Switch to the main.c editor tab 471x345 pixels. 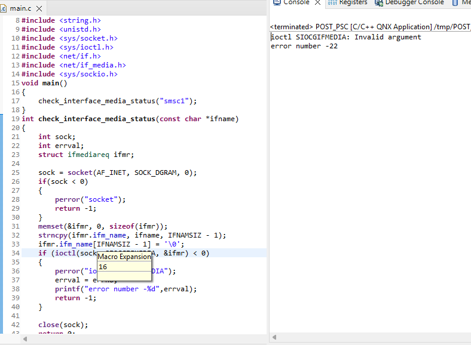tap(20, 9)
